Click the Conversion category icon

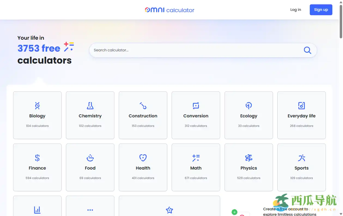[196, 106]
